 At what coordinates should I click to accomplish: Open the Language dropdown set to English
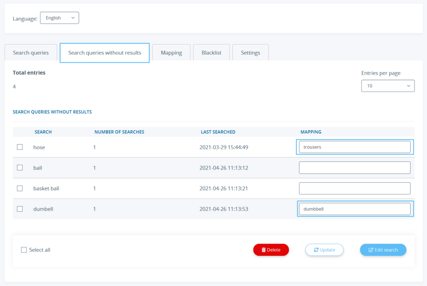[59, 18]
